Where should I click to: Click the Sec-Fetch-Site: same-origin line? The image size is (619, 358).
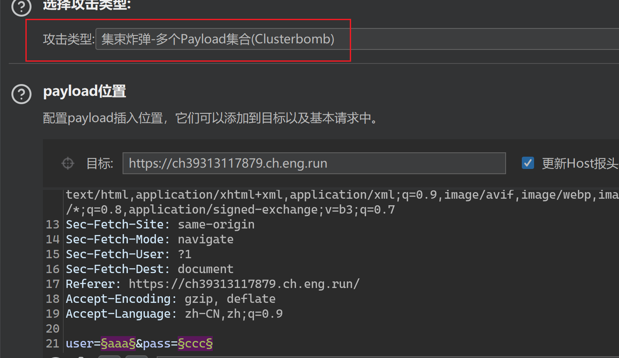coord(160,225)
